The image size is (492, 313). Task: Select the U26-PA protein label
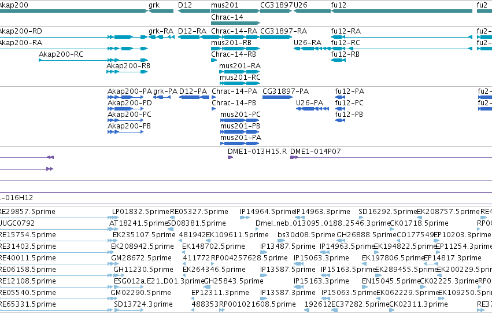(x=309, y=103)
